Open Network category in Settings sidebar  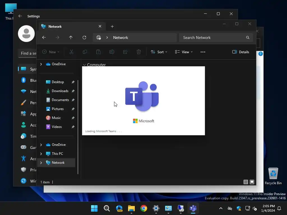pyautogui.click(x=27, y=92)
